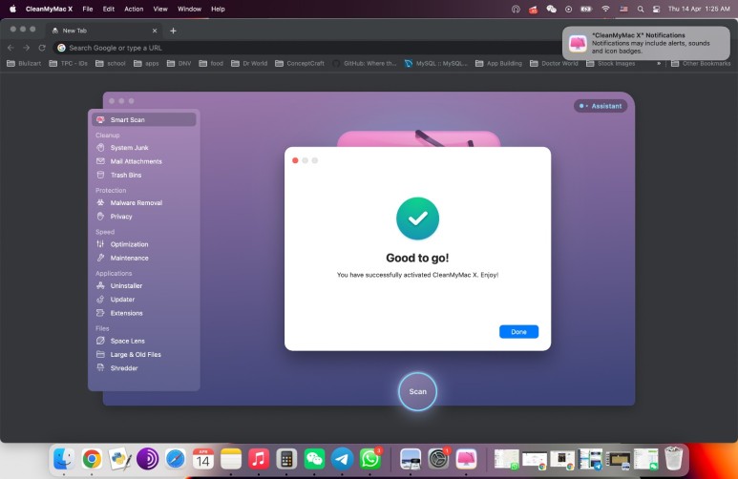Click the CleanMyMac X Notifications banner
The width and height of the screenshot is (738, 479).
(645, 43)
